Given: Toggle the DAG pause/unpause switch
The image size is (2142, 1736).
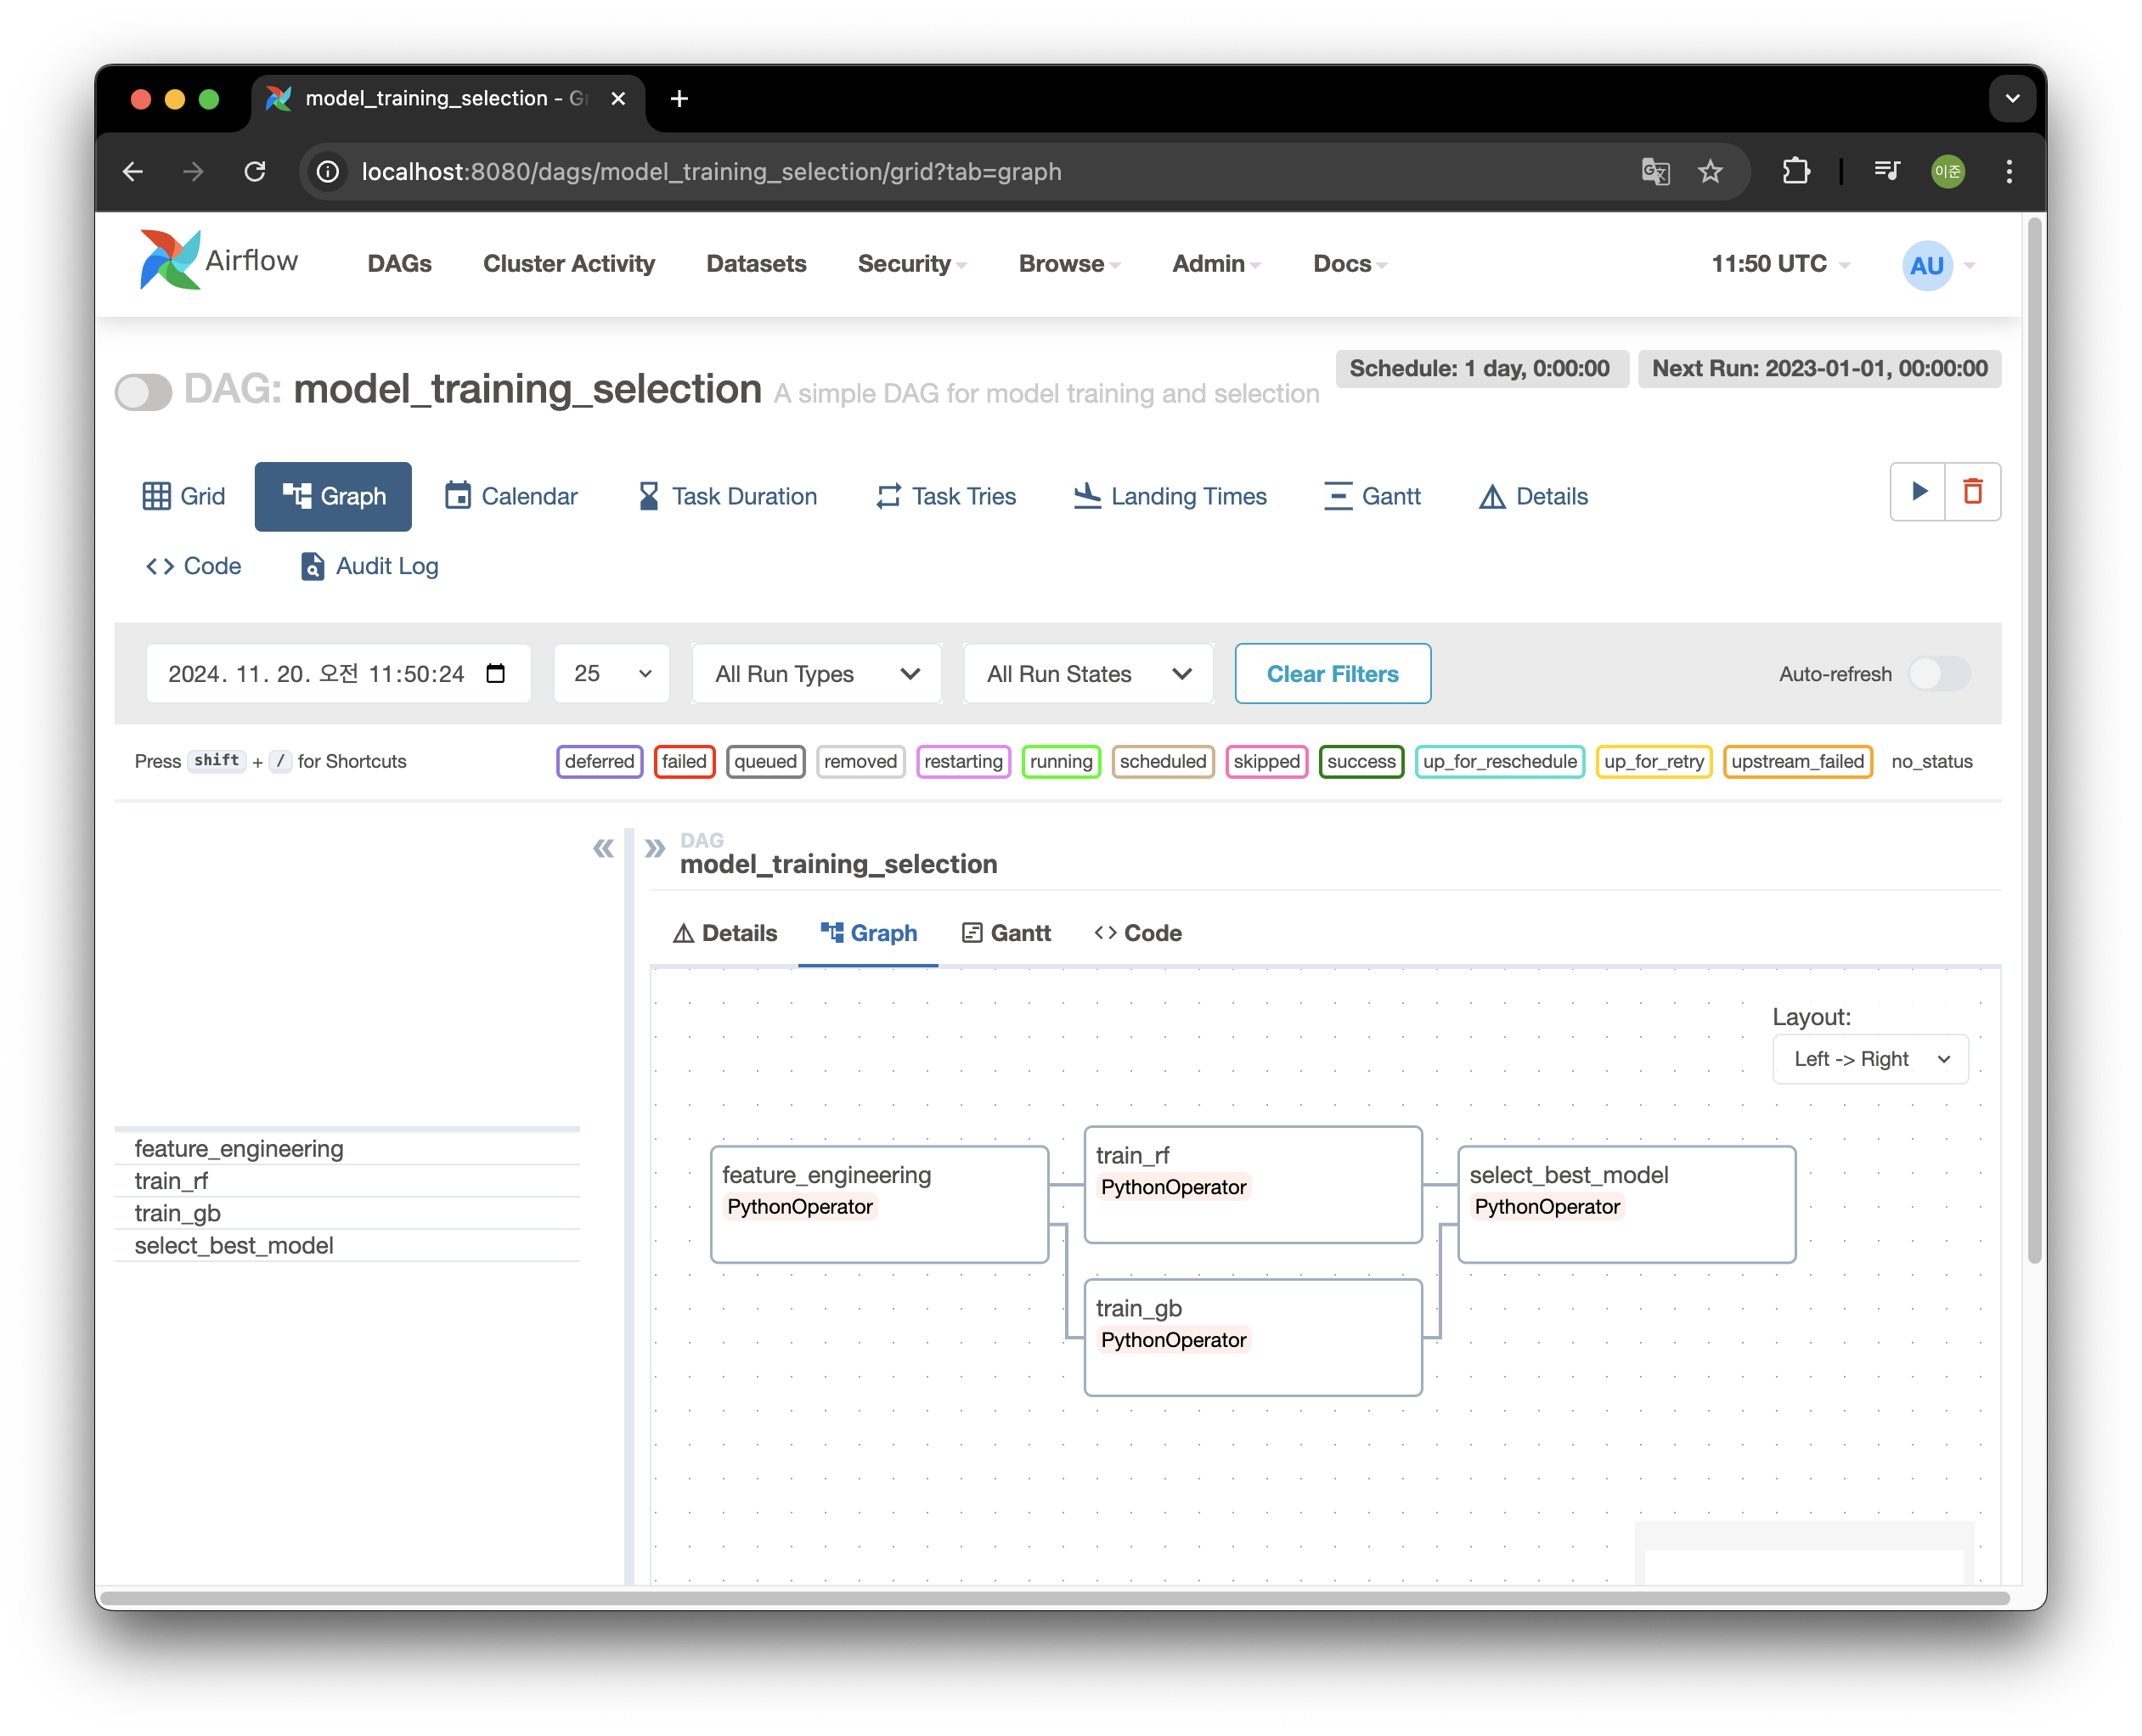Looking at the screenshot, I should [144, 391].
